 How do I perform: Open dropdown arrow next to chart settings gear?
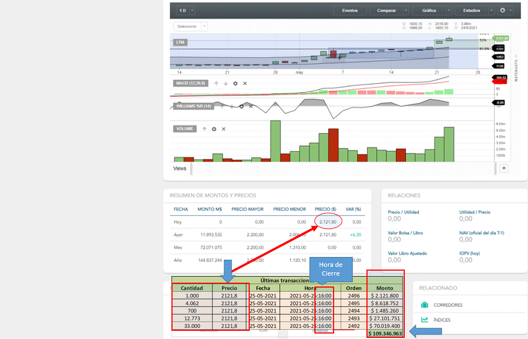point(510,10)
